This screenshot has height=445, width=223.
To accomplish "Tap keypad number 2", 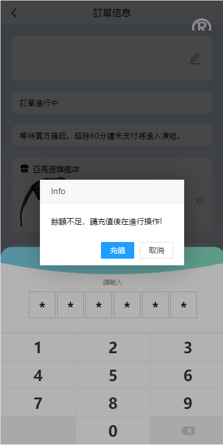I will (x=113, y=347).
